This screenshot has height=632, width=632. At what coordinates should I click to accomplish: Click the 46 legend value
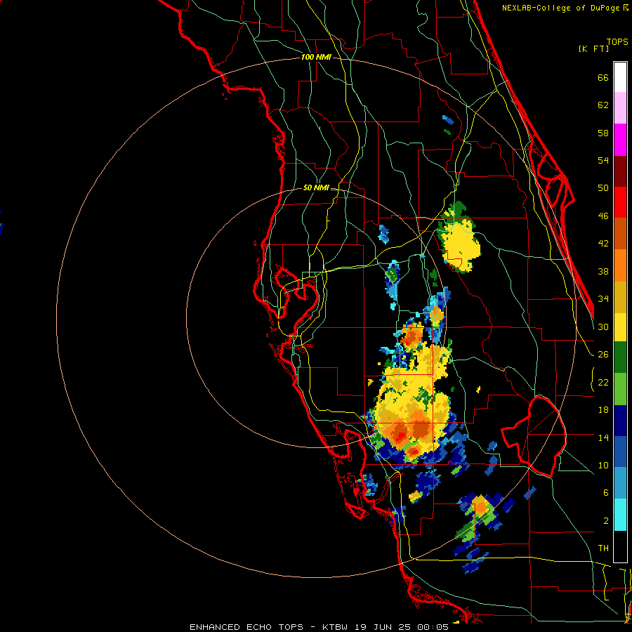pos(603,216)
